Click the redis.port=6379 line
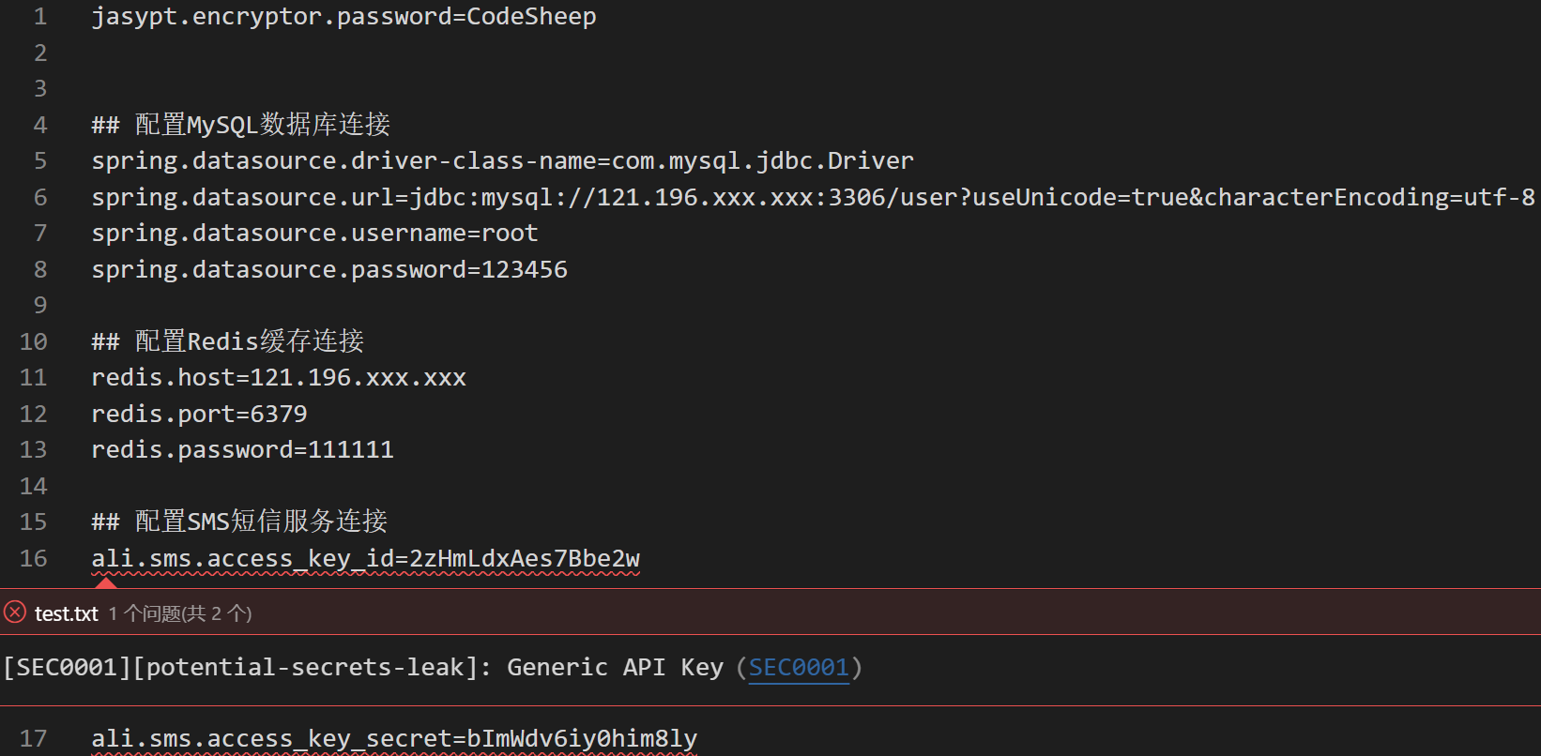The image size is (1541, 756). (x=199, y=414)
